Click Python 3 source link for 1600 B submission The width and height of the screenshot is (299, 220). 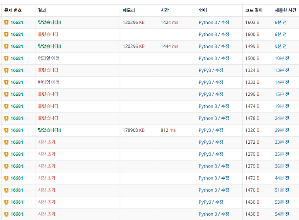click(208, 35)
